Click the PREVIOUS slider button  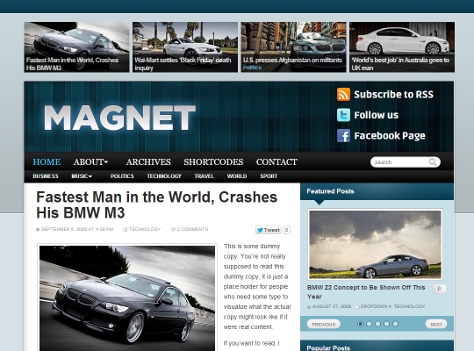(x=323, y=324)
